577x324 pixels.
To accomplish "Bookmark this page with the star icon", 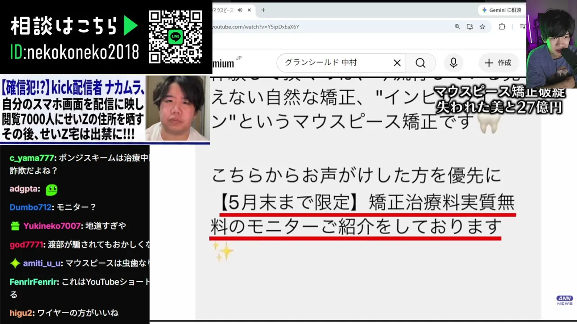I will tap(482, 27).
